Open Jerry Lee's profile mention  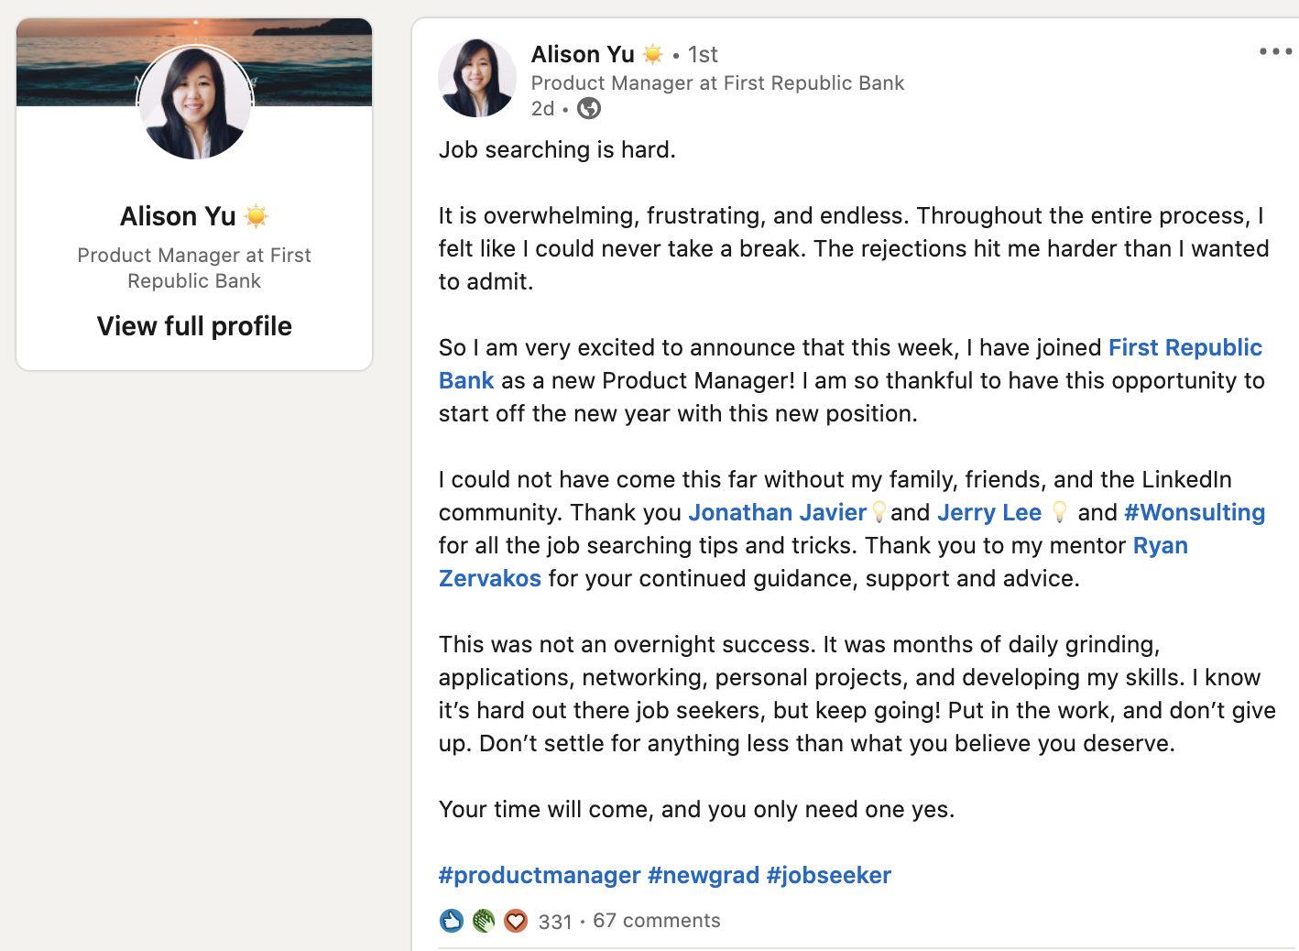[x=989, y=512]
